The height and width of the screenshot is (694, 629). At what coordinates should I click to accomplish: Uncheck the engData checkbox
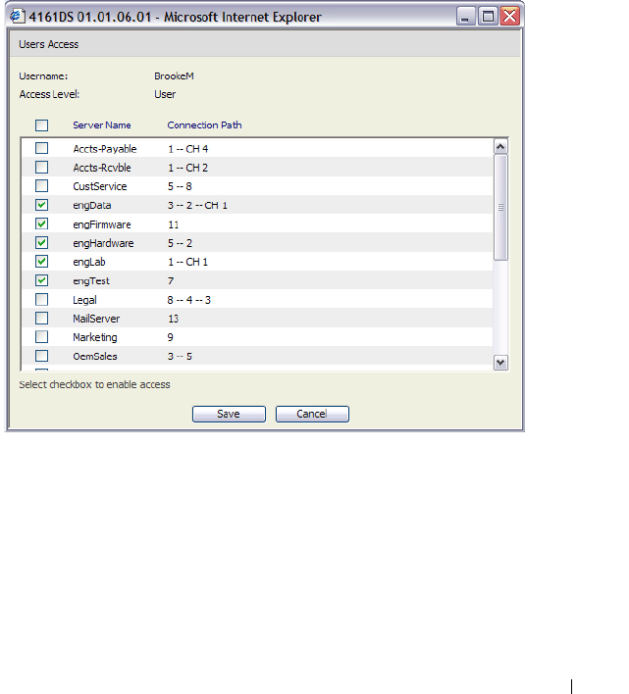click(41, 205)
